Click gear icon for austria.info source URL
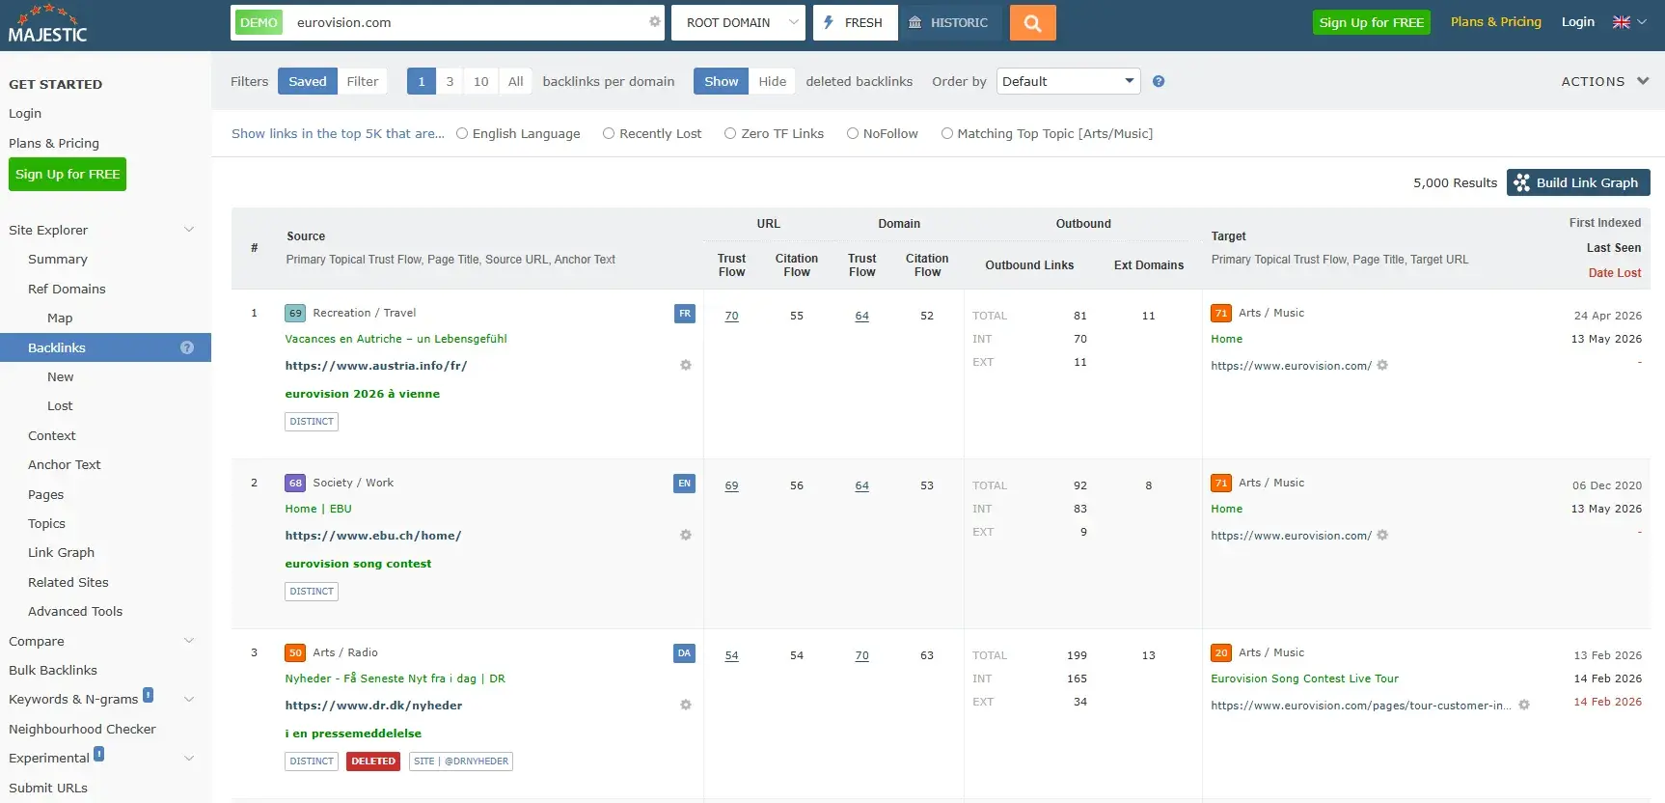This screenshot has height=803, width=1665. (x=686, y=365)
